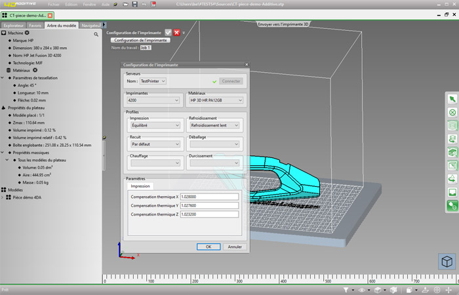Viewport: 459px width, 295px height.
Task: Open the server Nom dropdown showing TestPrinter
Action: click(153, 81)
